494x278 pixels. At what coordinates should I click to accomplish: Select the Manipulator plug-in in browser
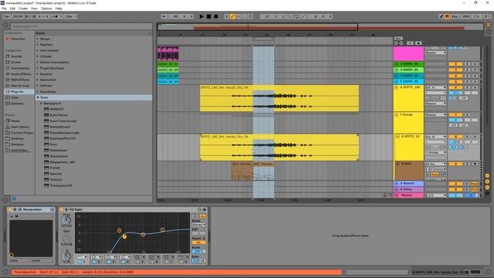59,156
